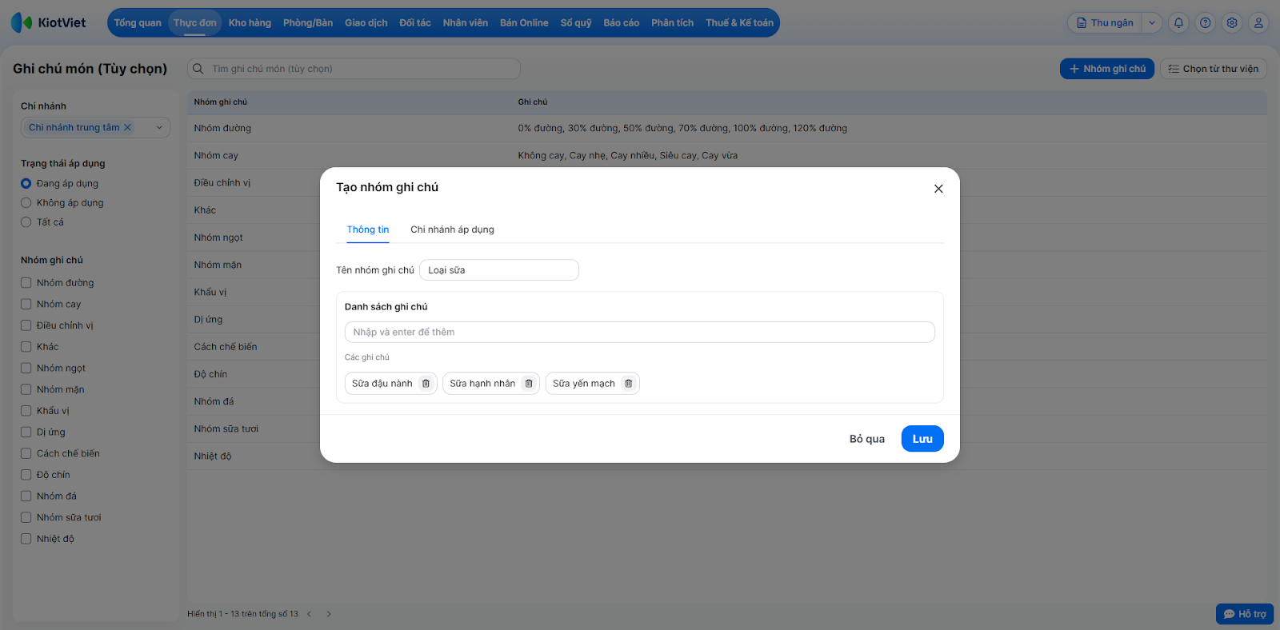Select the Tất cả radio option

26,222
